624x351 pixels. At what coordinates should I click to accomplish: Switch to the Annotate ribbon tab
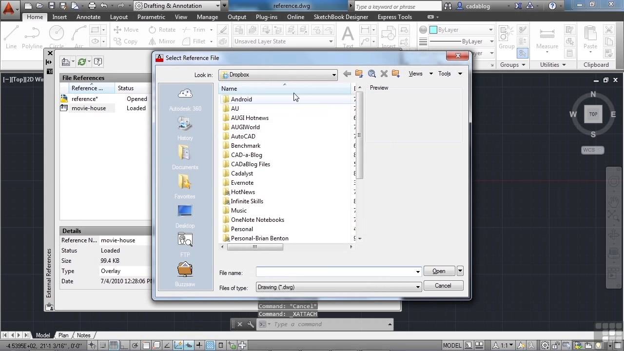pos(88,17)
